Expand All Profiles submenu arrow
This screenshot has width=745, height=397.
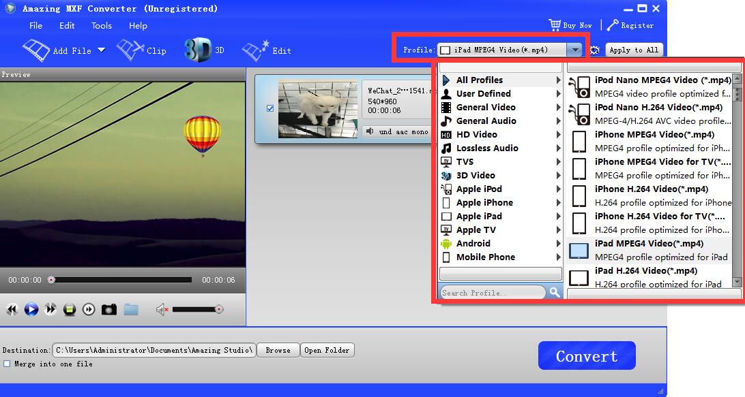(559, 80)
